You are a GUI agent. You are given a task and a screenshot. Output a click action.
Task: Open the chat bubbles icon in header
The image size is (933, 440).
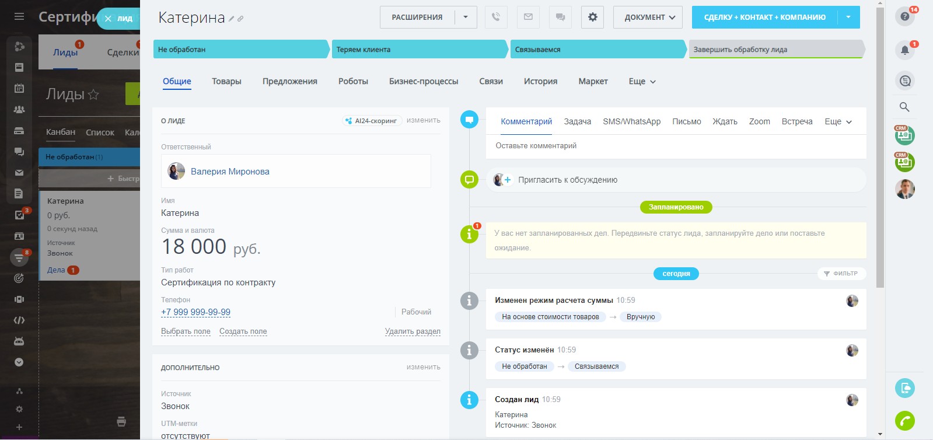coord(560,17)
